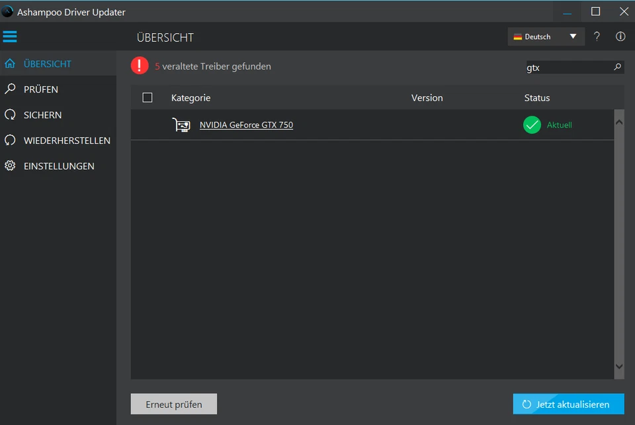
Task: Open settings via the gear icon
Action: point(10,166)
